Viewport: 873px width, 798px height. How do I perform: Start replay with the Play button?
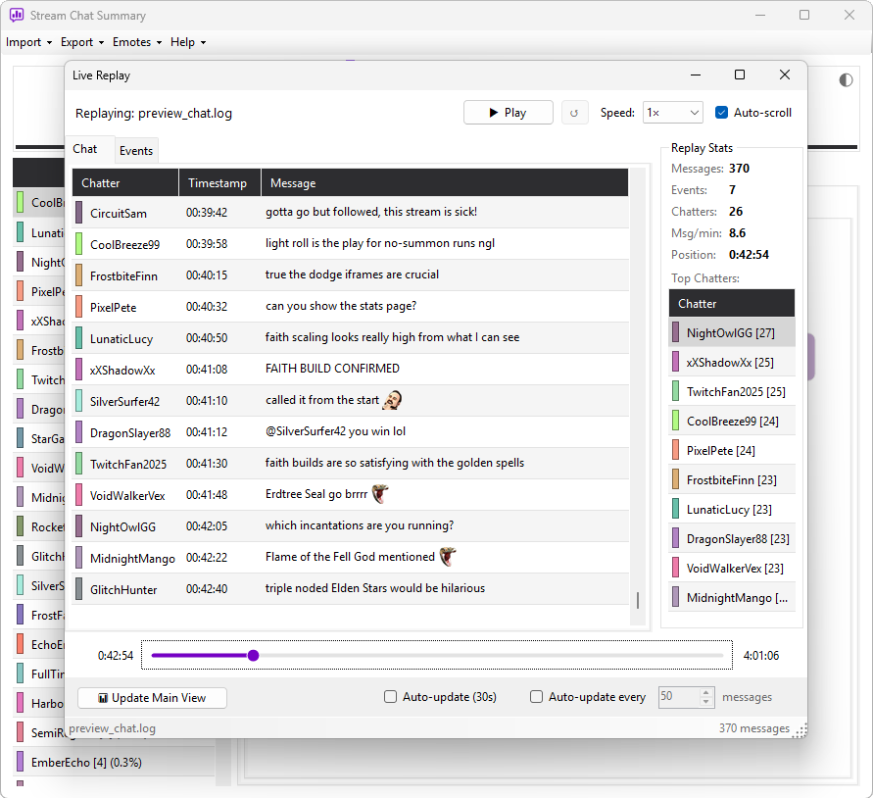[x=509, y=113]
